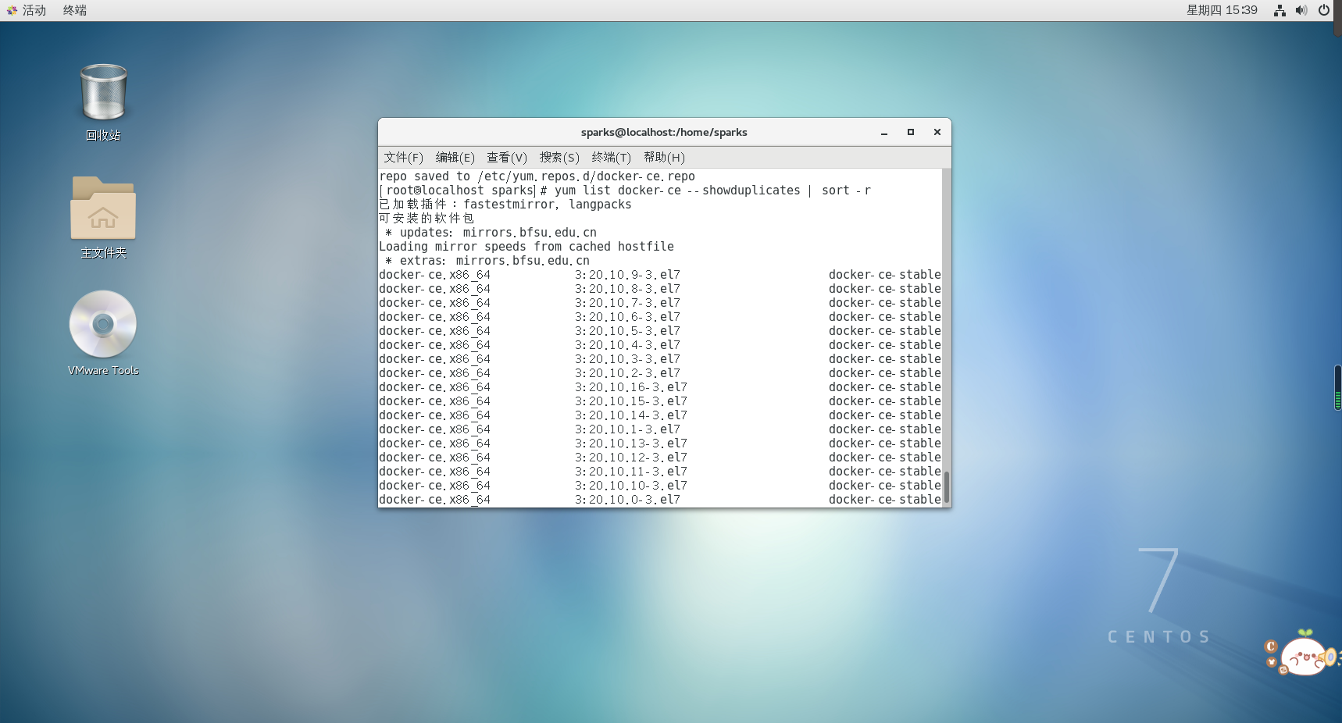The height and width of the screenshot is (723, 1342).
Task: Click the '已加载插件：fastestmirror, langpacks' line
Action: (505, 205)
